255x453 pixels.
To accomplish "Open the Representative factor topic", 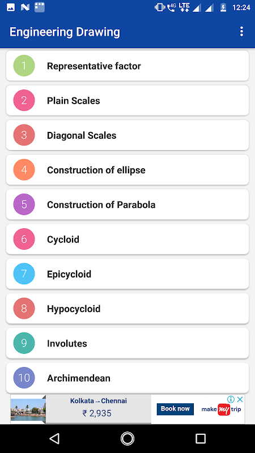I will [127, 66].
